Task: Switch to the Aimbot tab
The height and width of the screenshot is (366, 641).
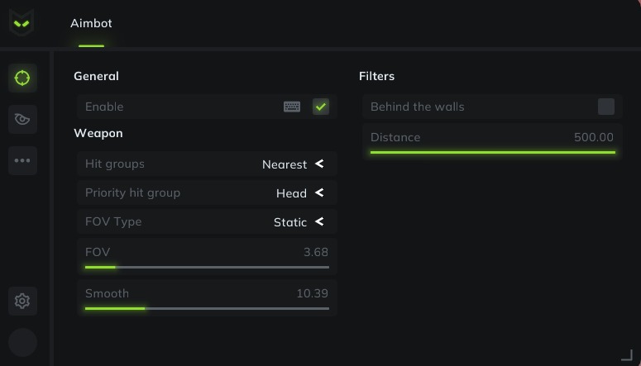Action: coord(91,23)
